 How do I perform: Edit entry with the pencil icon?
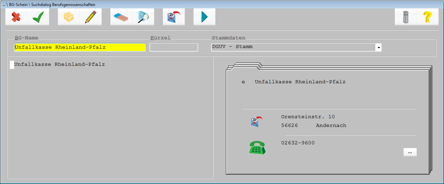pos(91,17)
